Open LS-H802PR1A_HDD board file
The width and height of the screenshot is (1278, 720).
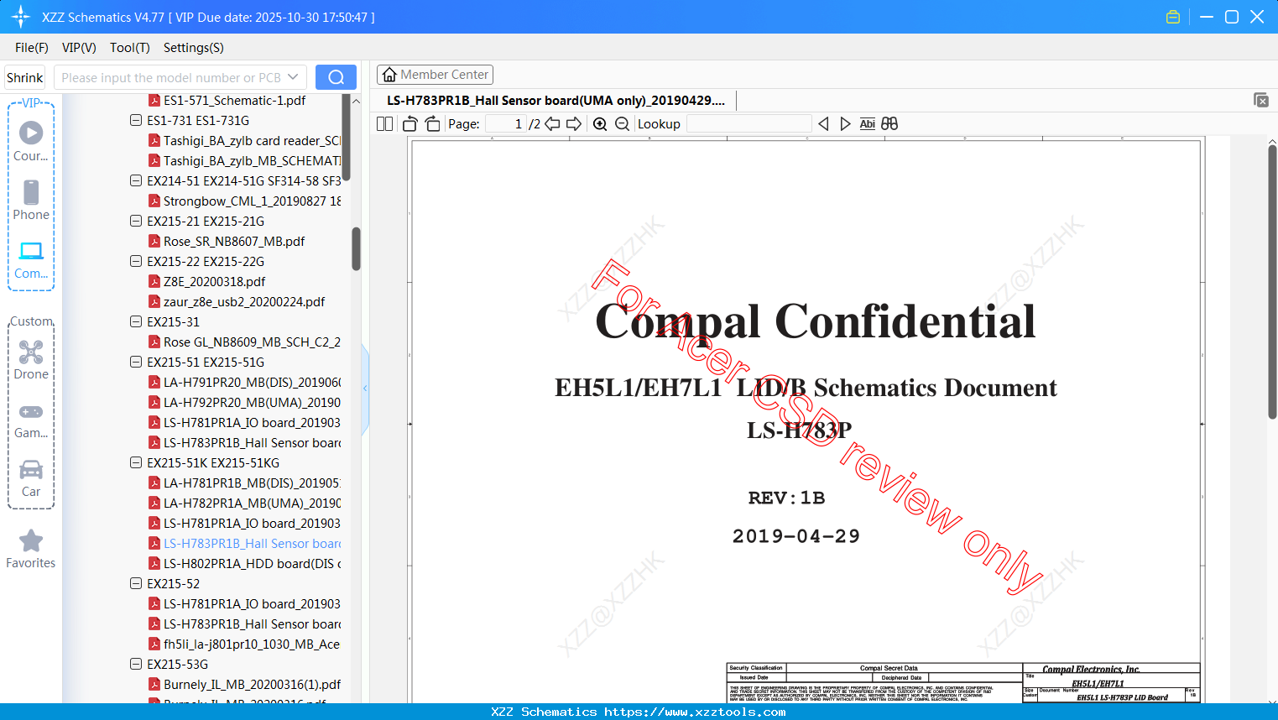245,564
